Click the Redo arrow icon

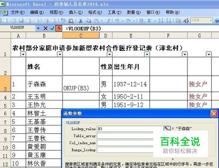click(x=128, y=21)
